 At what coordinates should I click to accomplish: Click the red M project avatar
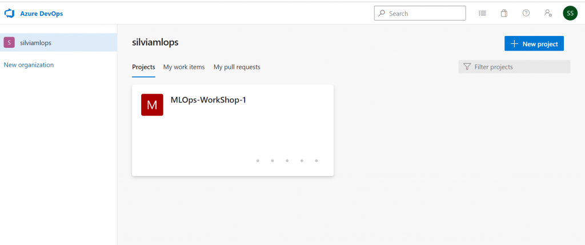(152, 105)
